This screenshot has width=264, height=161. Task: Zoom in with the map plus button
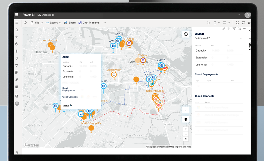[x=186, y=129]
